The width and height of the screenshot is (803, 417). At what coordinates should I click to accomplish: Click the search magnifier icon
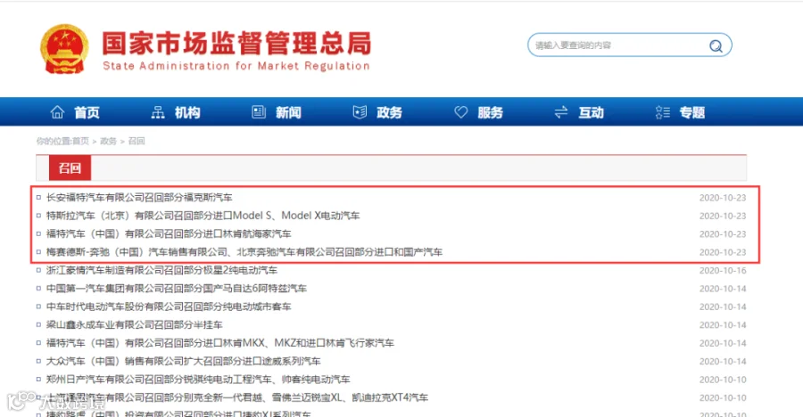click(x=716, y=45)
